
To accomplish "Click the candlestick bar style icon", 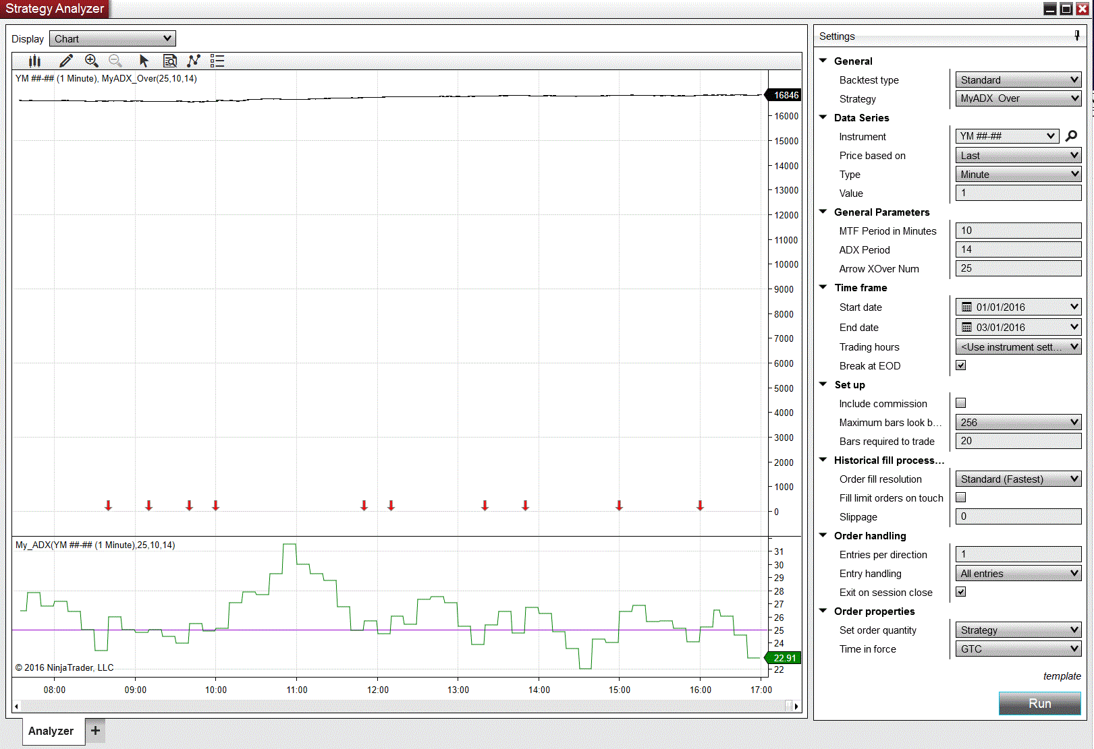I will click(34, 61).
